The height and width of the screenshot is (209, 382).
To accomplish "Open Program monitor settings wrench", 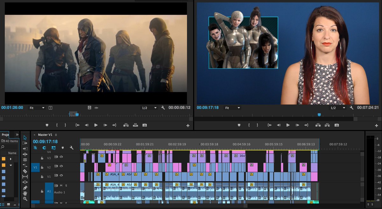I will point(351,108).
